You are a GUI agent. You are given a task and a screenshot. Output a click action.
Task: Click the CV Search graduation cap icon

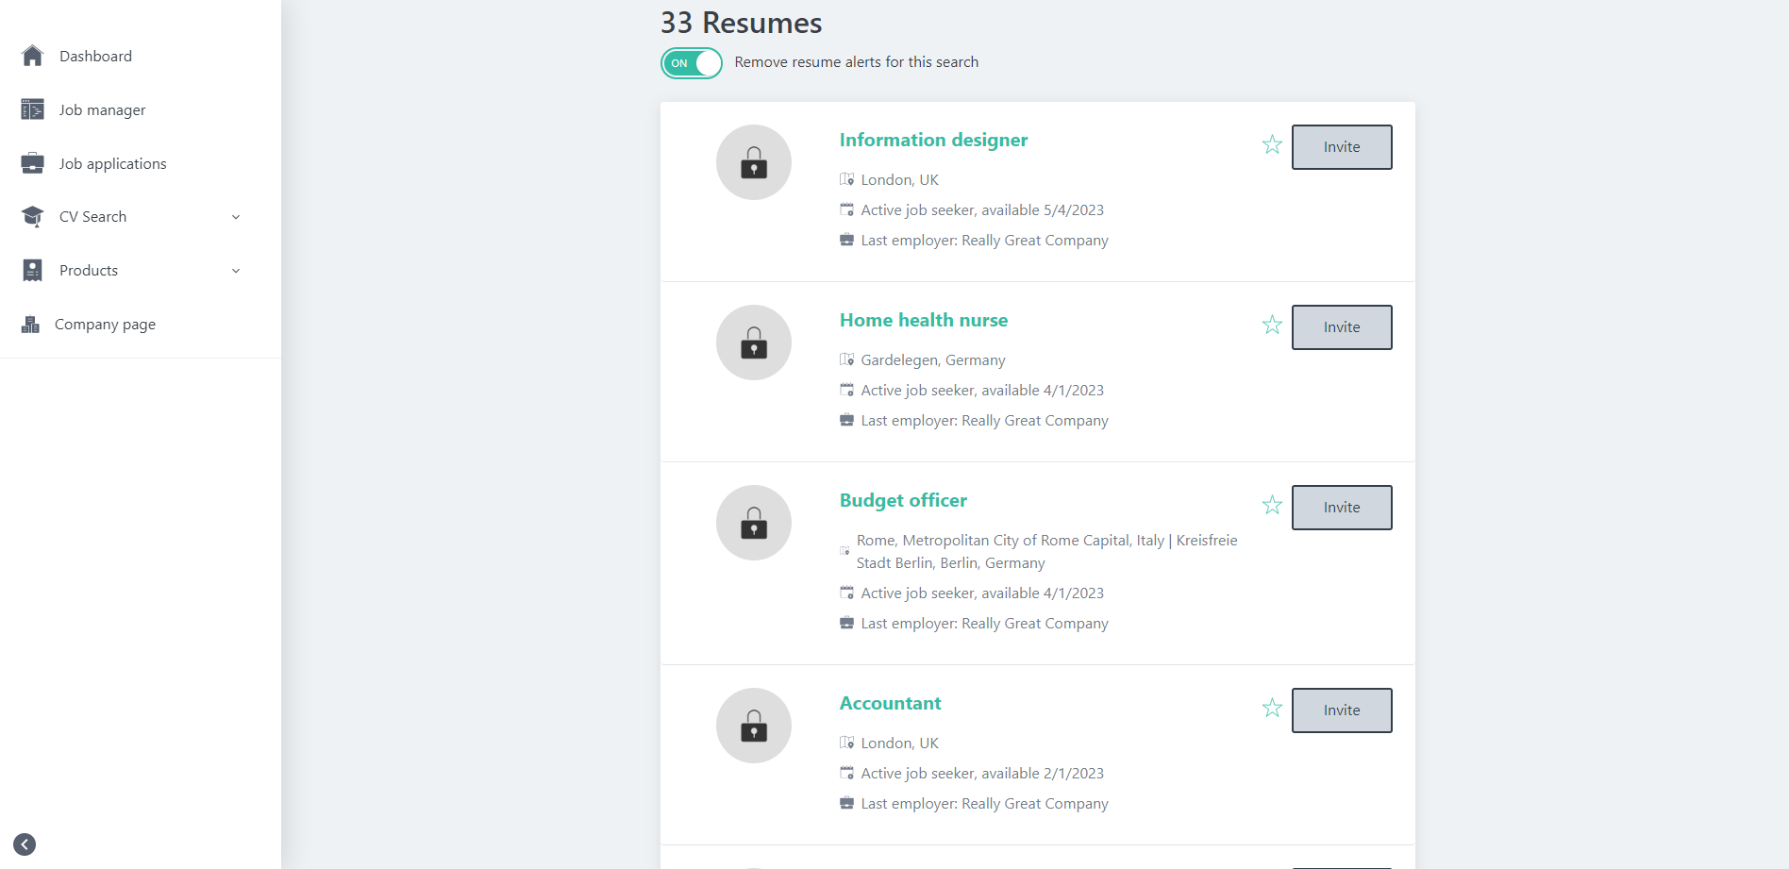click(32, 217)
